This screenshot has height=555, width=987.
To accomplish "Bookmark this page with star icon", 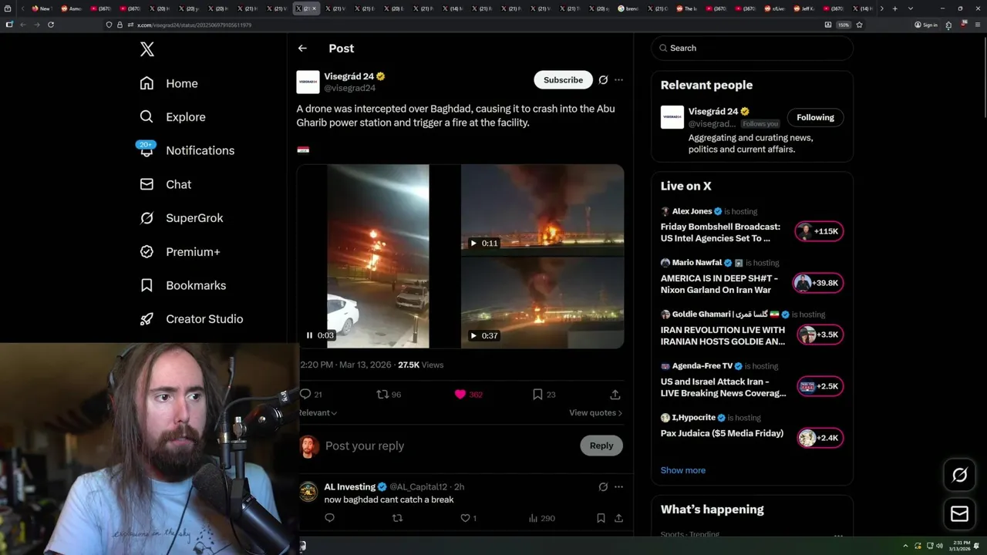I will [x=859, y=25].
